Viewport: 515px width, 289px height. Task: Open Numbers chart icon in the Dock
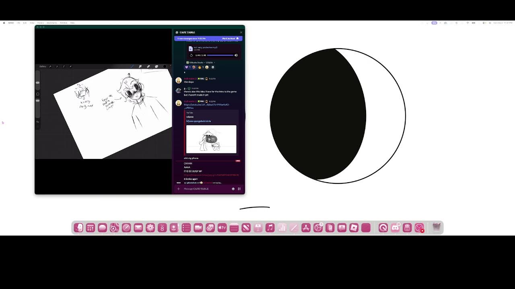pyautogui.click(x=282, y=228)
